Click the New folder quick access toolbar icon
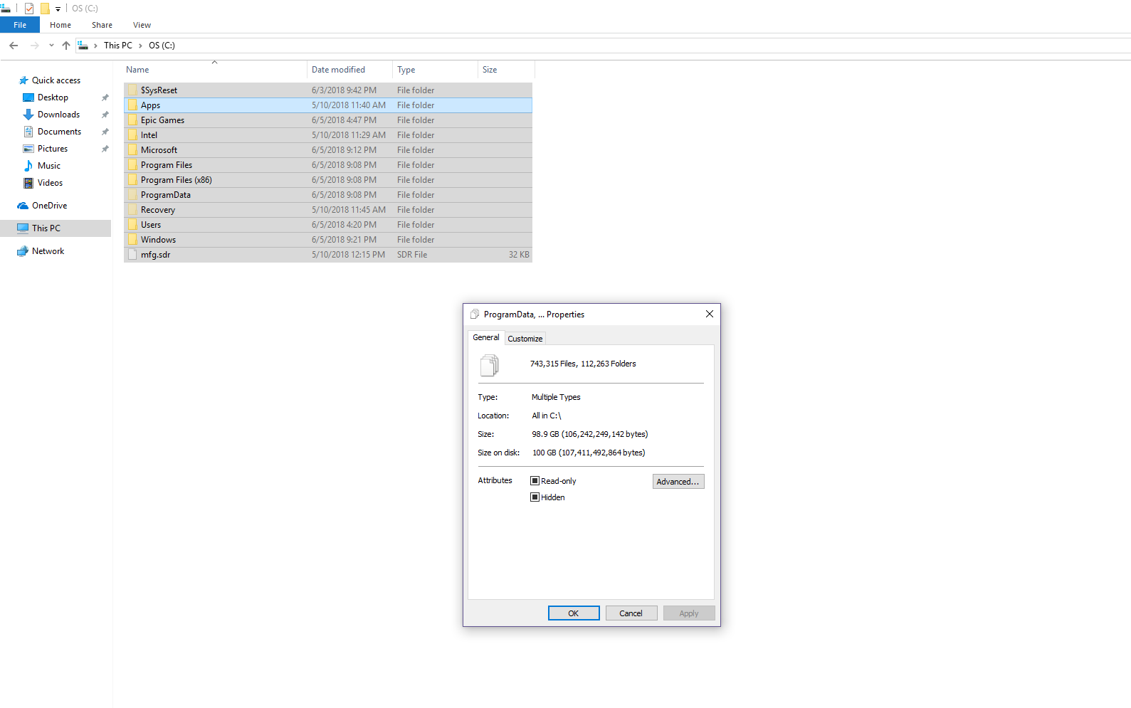Screen dimensions: 1131x708 pyautogui.click(x=45, y=9)
